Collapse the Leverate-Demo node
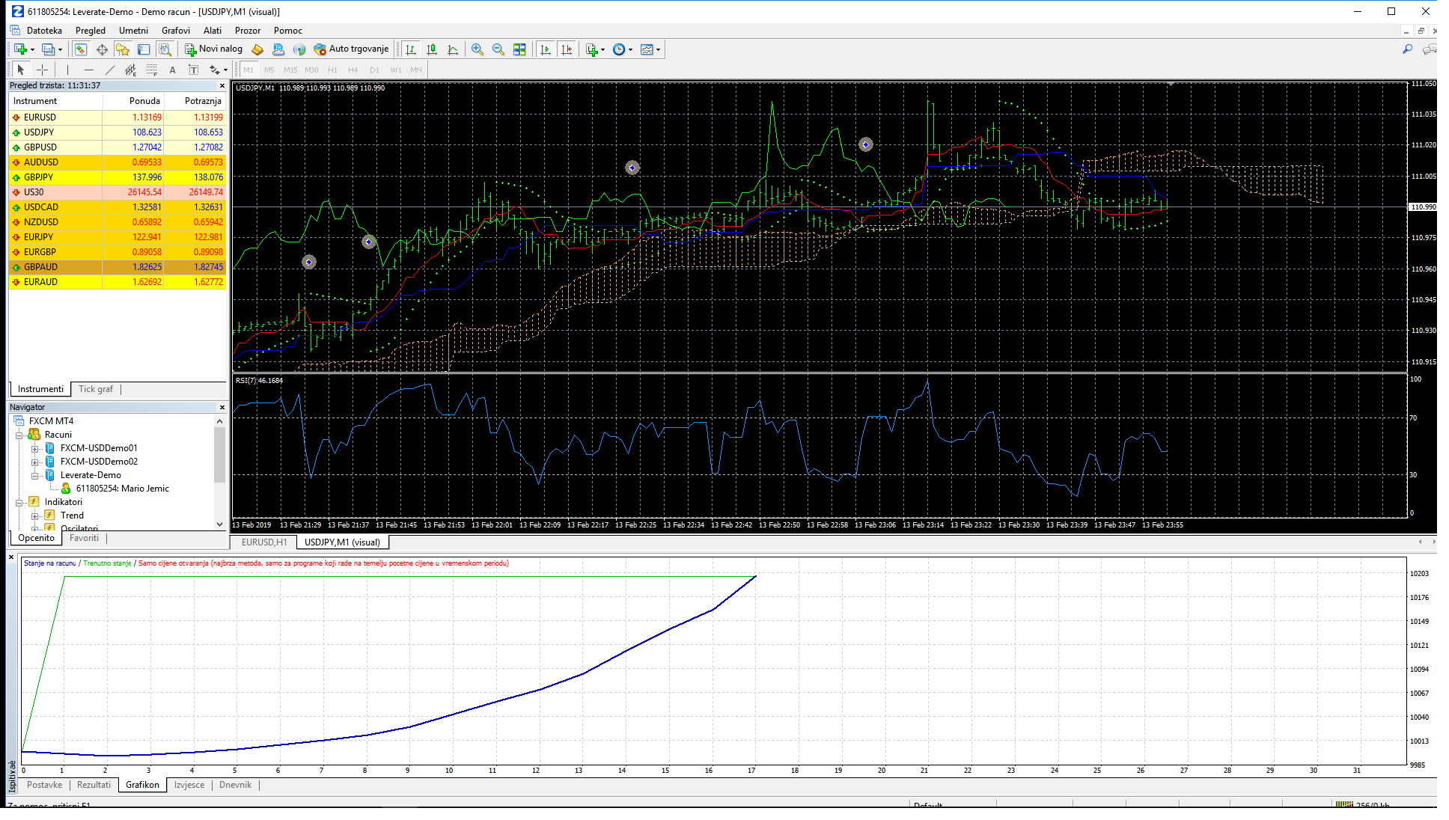 click(x=34, y=476)
